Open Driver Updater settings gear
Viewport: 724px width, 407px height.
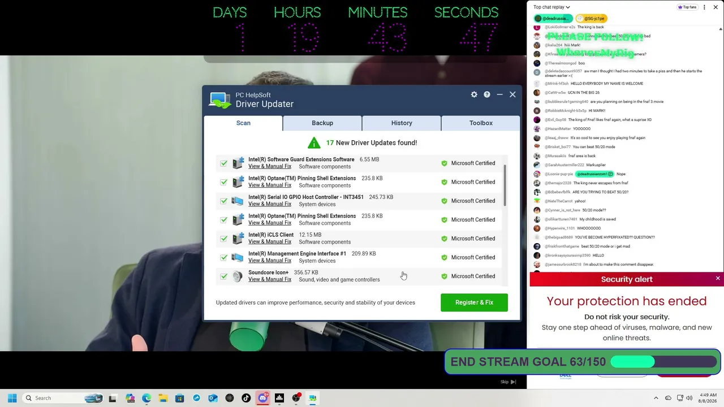(474, 94)
